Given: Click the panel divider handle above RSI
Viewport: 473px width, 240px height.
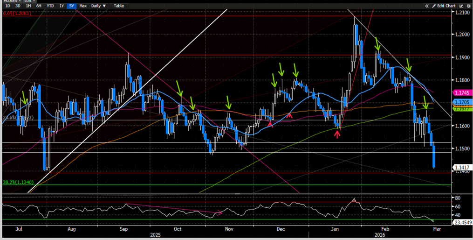Looking at the screenshot, I should click(236, 193).
